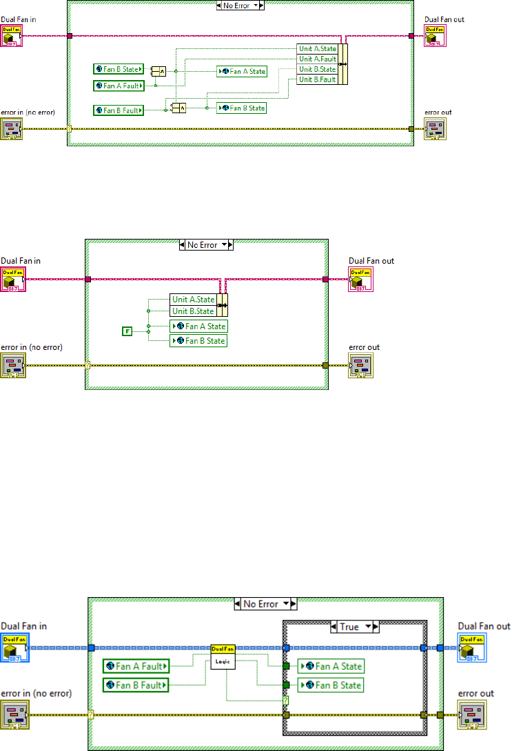Select Fan A Fault global in bottom diagram
512x751 pixels.
coord(136,666)
